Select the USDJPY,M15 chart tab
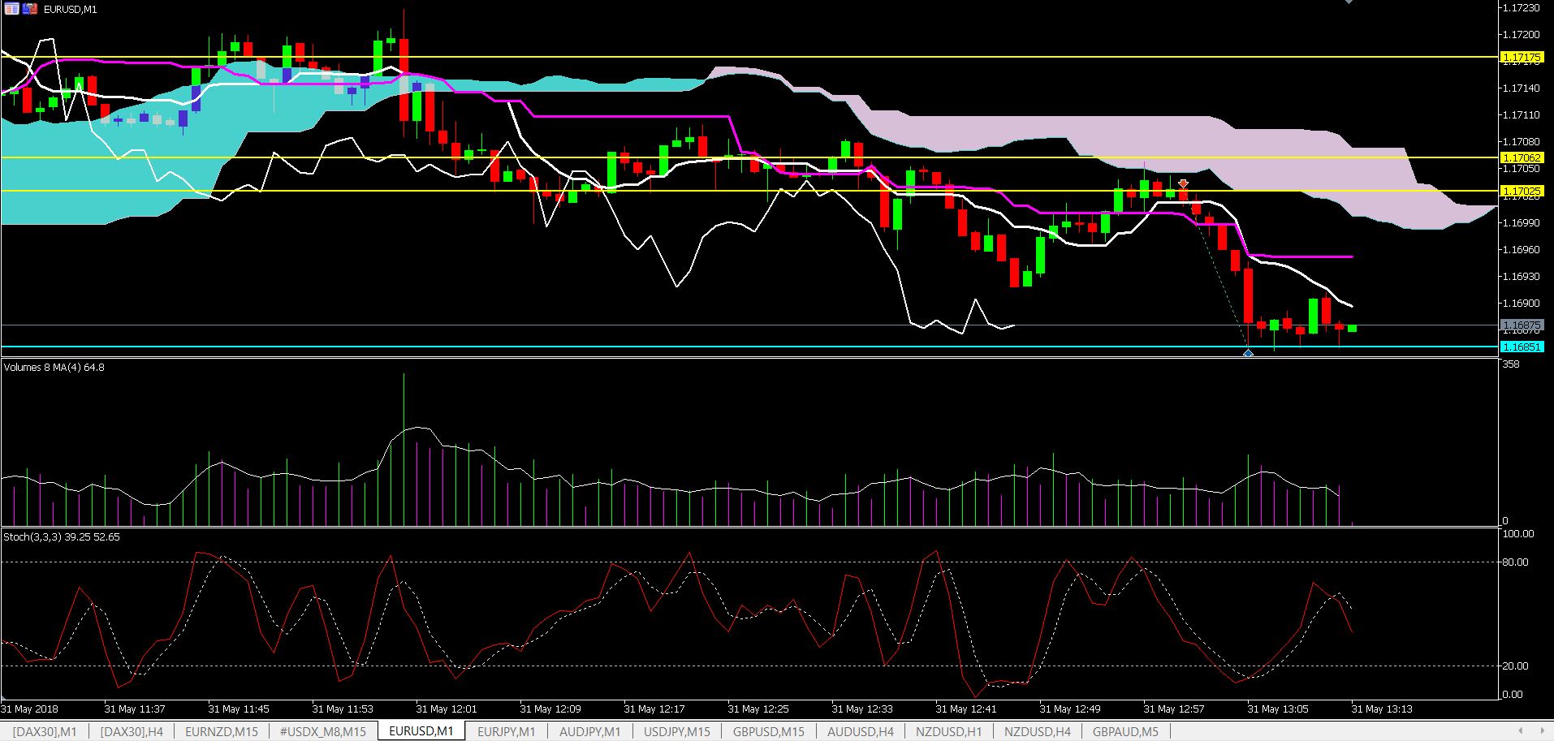This screenshot has height=741, width=1554. (x=676, y=731)
